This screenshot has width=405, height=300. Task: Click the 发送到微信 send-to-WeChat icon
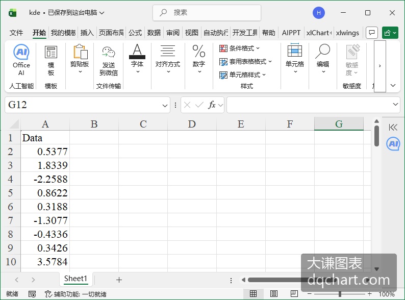(109, 61)
